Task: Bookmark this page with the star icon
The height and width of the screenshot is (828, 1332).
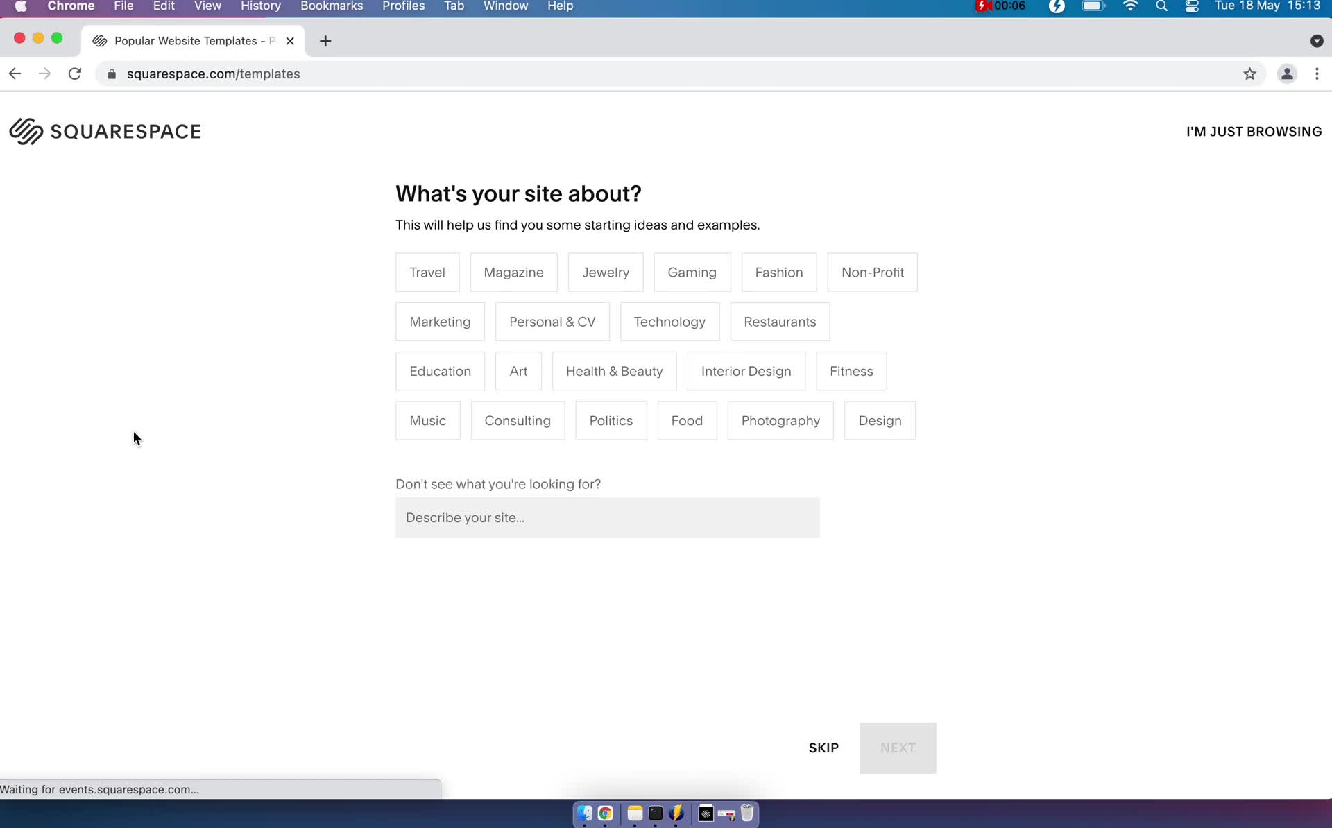Action: (x=1249, y=74)
